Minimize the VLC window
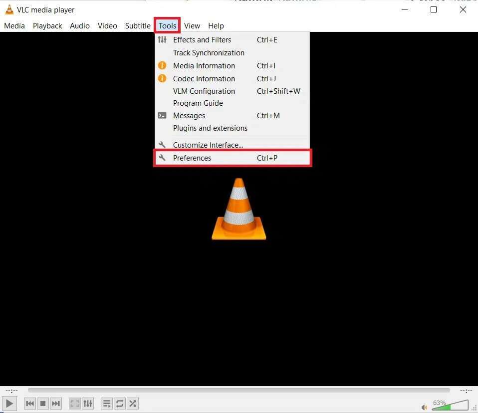Screen dimensions: 478x413 coord(405,10)
